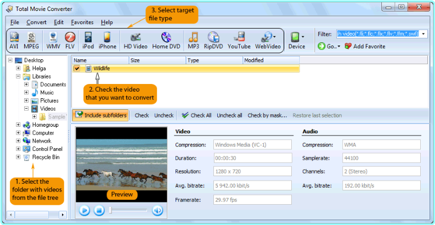The image size is (435, 225).
Task: Click the file tree right scroll arrow
Action: click(x=63, y=215)
